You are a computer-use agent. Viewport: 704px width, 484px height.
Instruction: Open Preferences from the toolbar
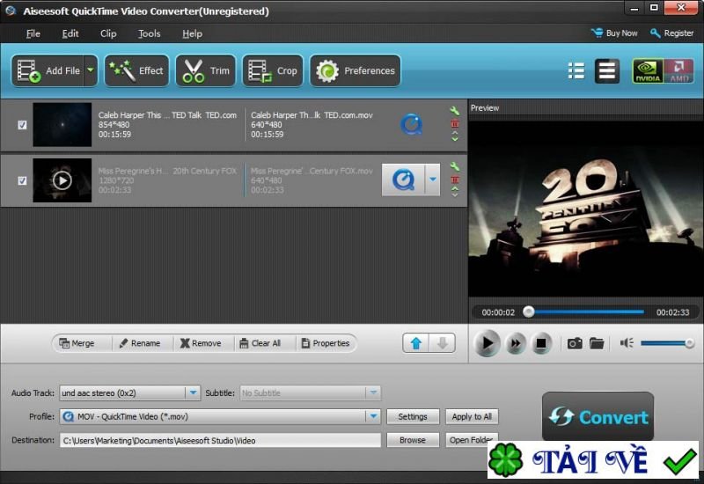click(x=356, y=71)
